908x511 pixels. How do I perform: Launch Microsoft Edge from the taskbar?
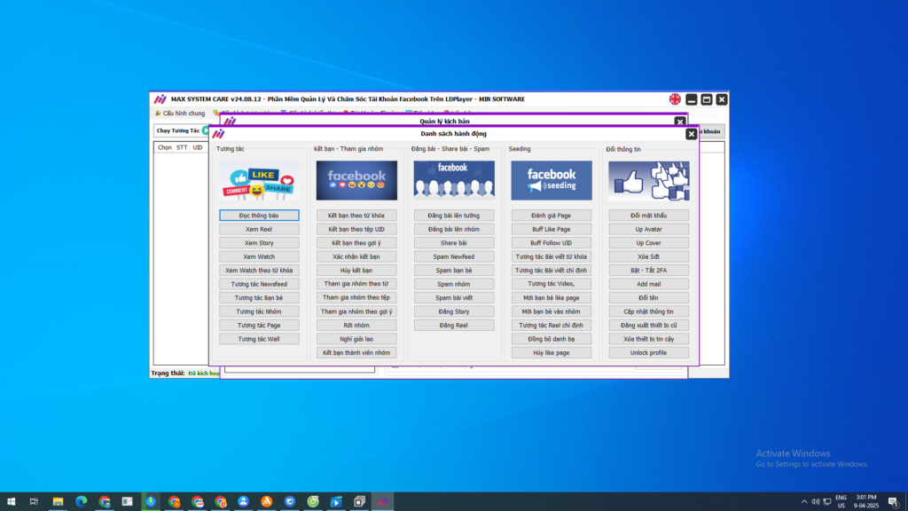[81, 501]
